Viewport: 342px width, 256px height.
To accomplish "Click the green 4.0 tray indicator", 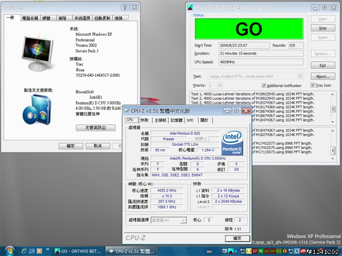I will tap(278, 251).
